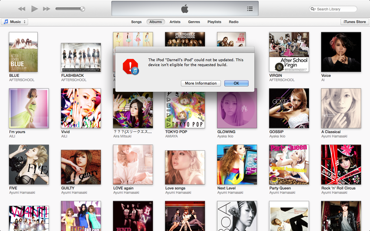Select the FIVE album cover

(29, 165)
